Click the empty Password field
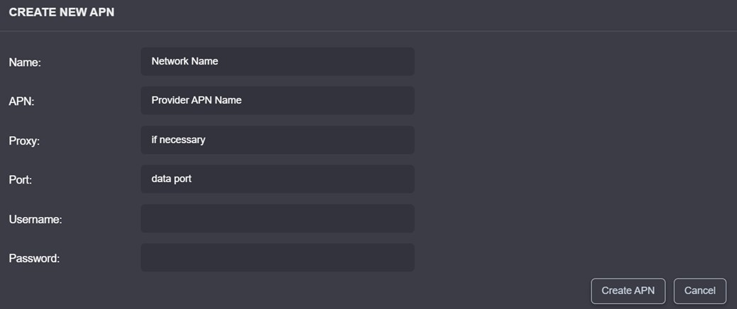The width and height of the screenshot is (737, 309). (x=277, y=257)
